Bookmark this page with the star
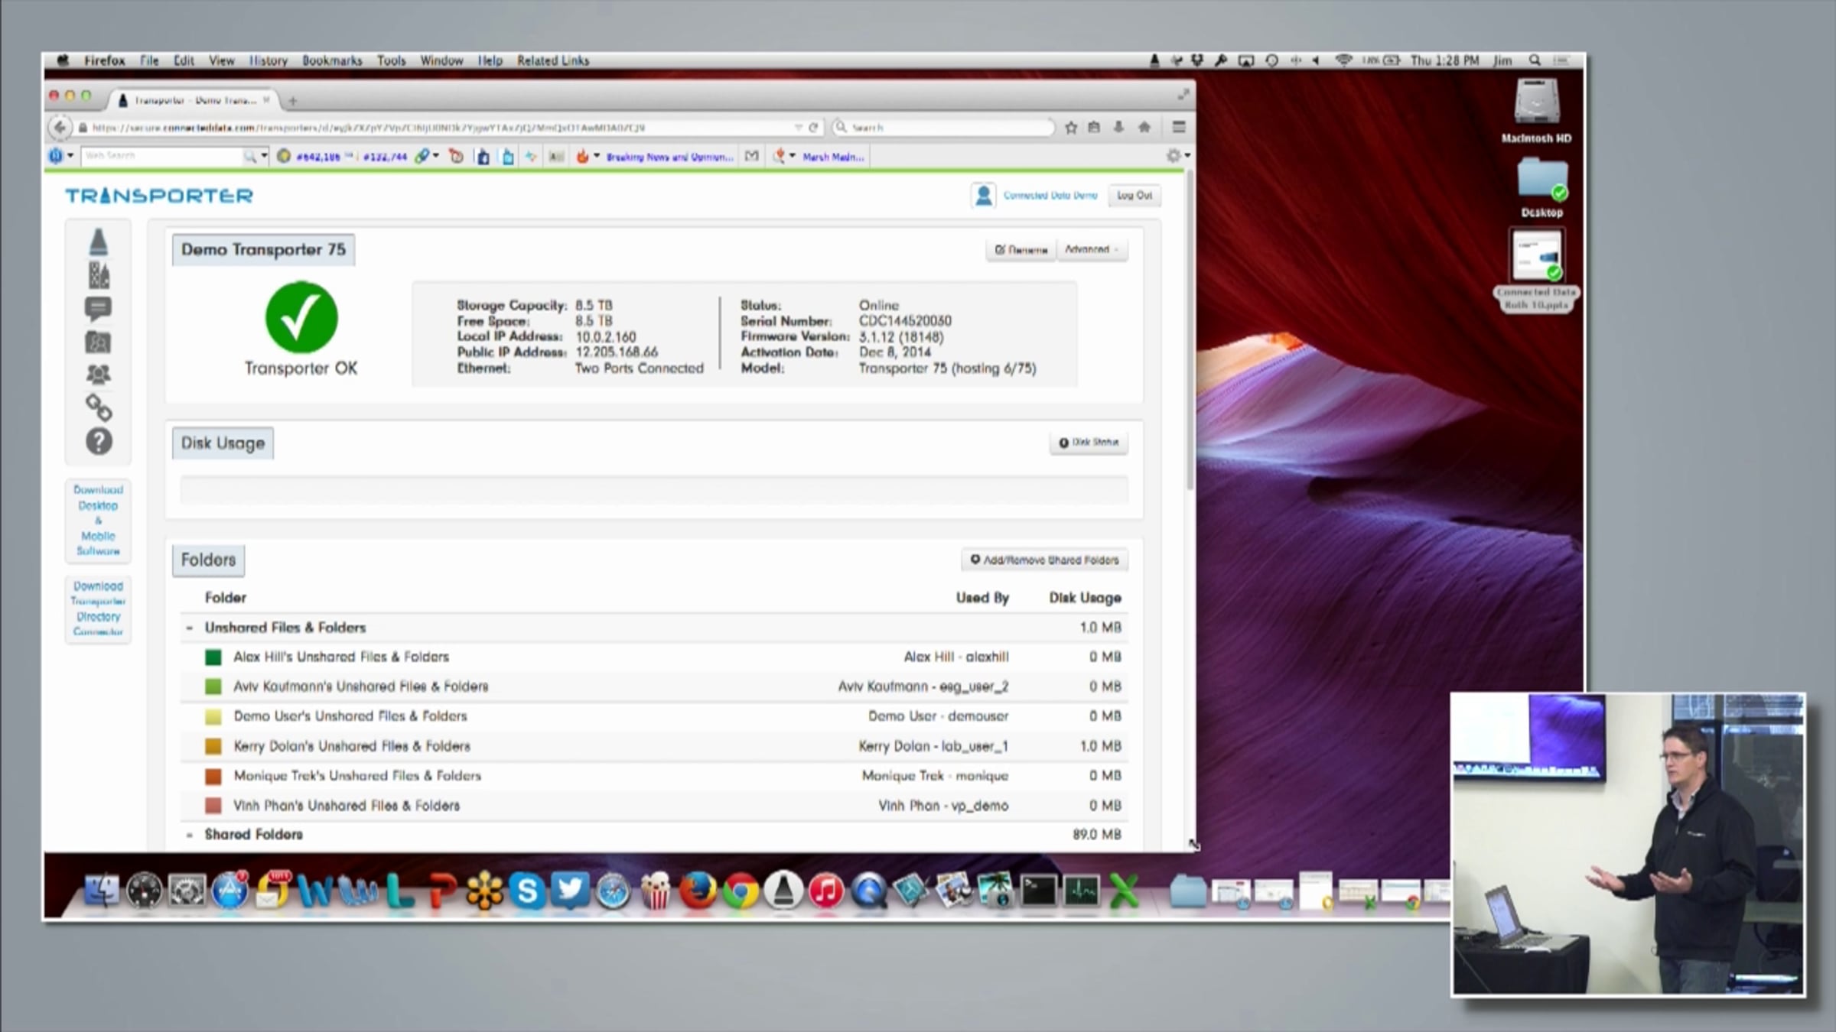The height and width of the screenshot is (1032, 1836). click(1071, 128)
